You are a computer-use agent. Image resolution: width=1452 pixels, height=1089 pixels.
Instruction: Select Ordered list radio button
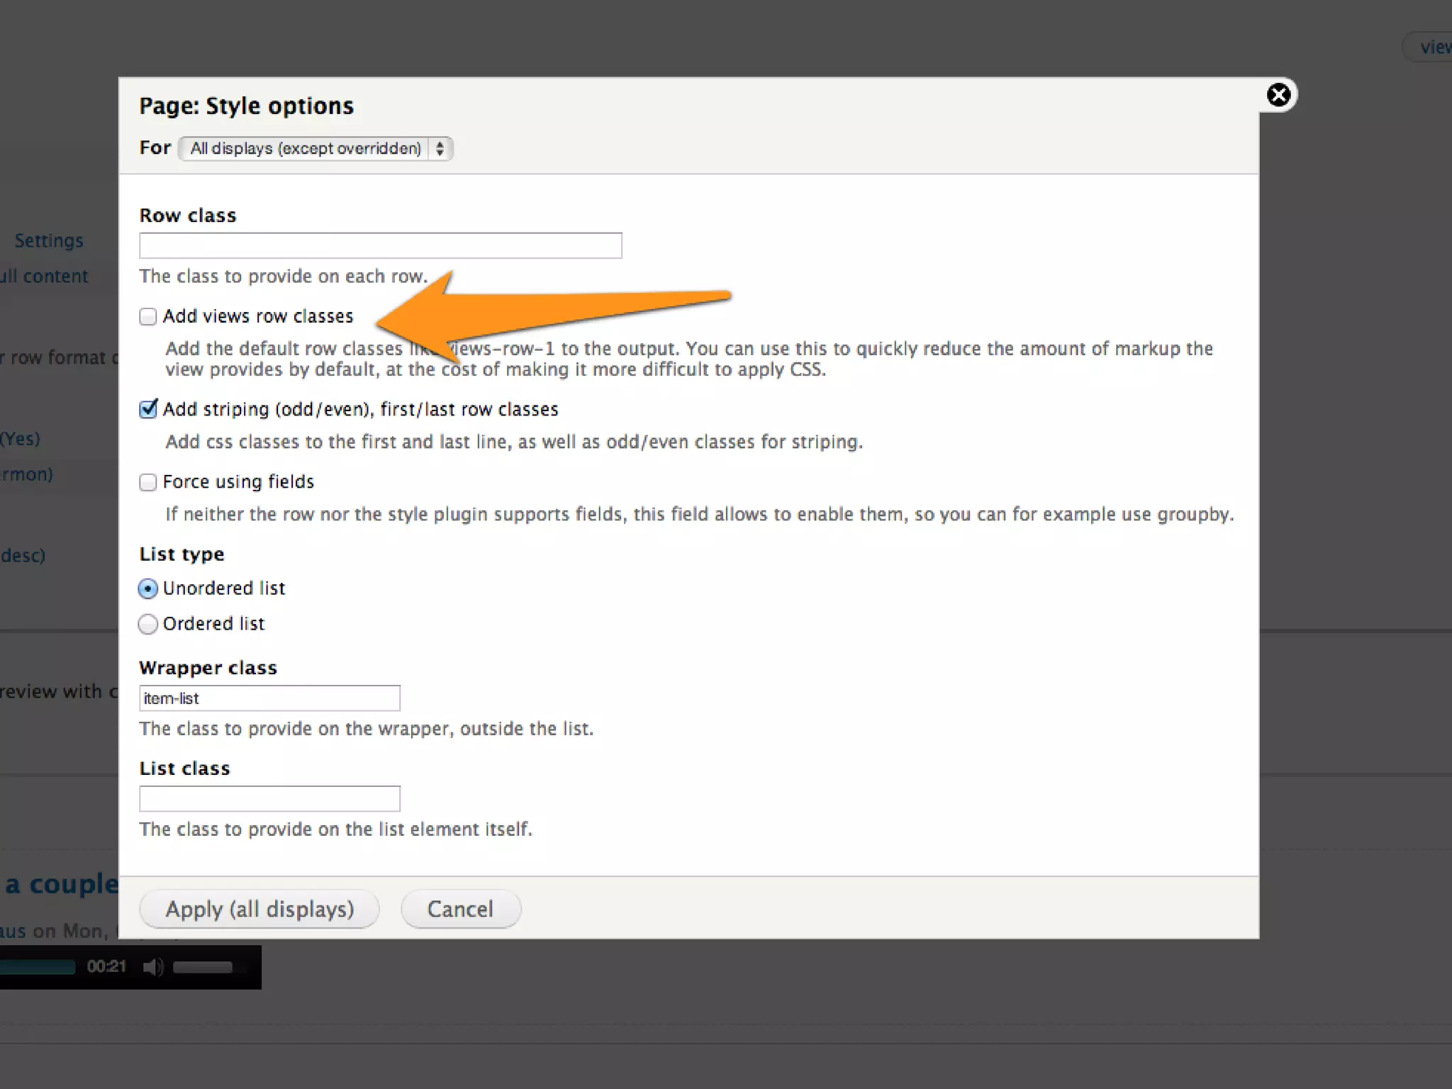(147, 624)
